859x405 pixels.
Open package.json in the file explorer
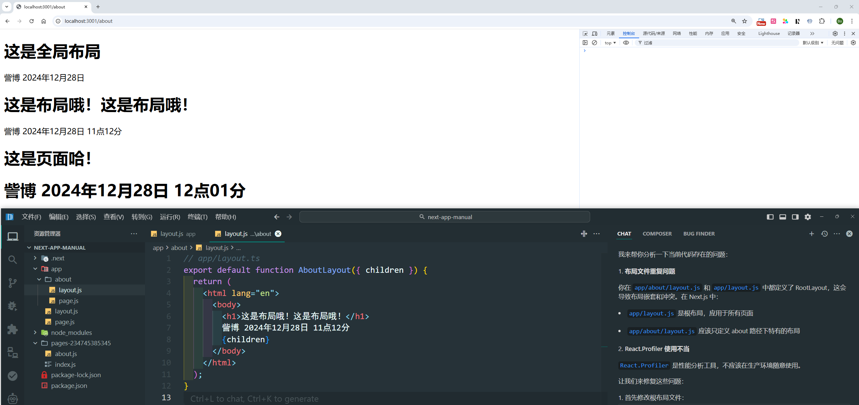point(69,386)
